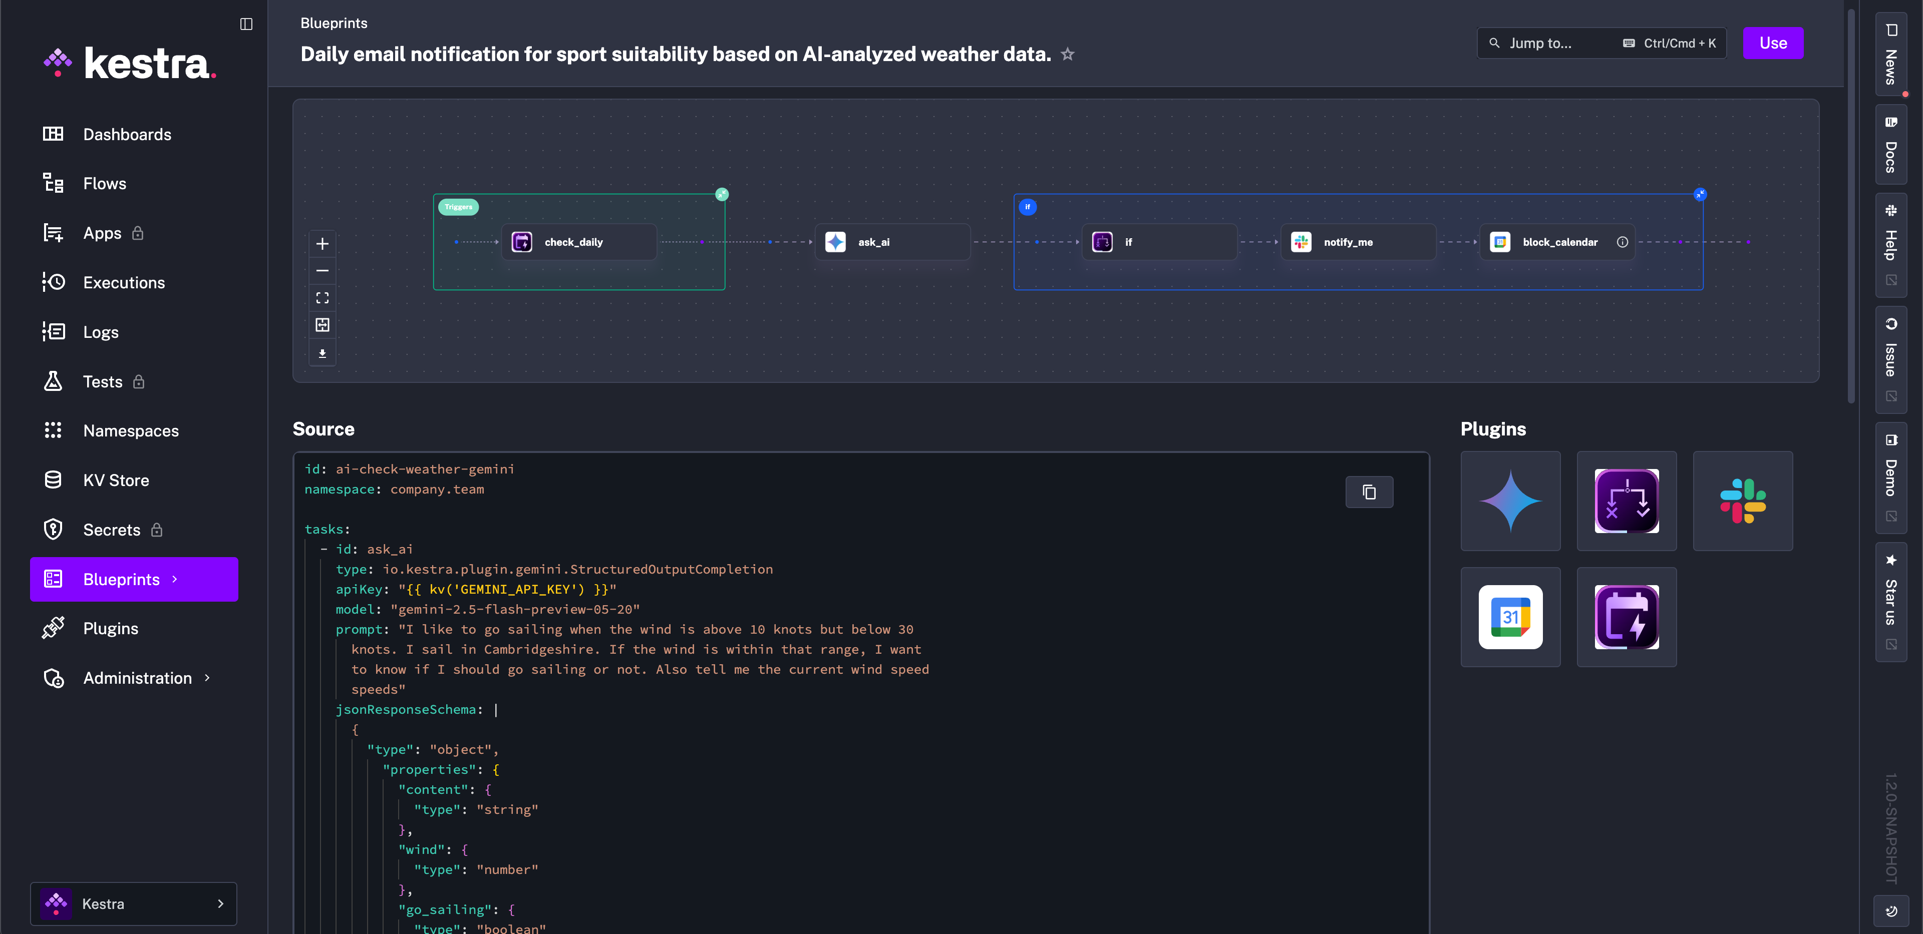Viewport: 1923px width, 934px height.
Task: Collapse the Triggers group in graph
Action: [722, 195]
